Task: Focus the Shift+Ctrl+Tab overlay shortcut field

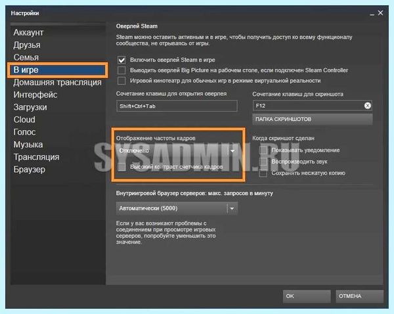Action: coord(177,106)
